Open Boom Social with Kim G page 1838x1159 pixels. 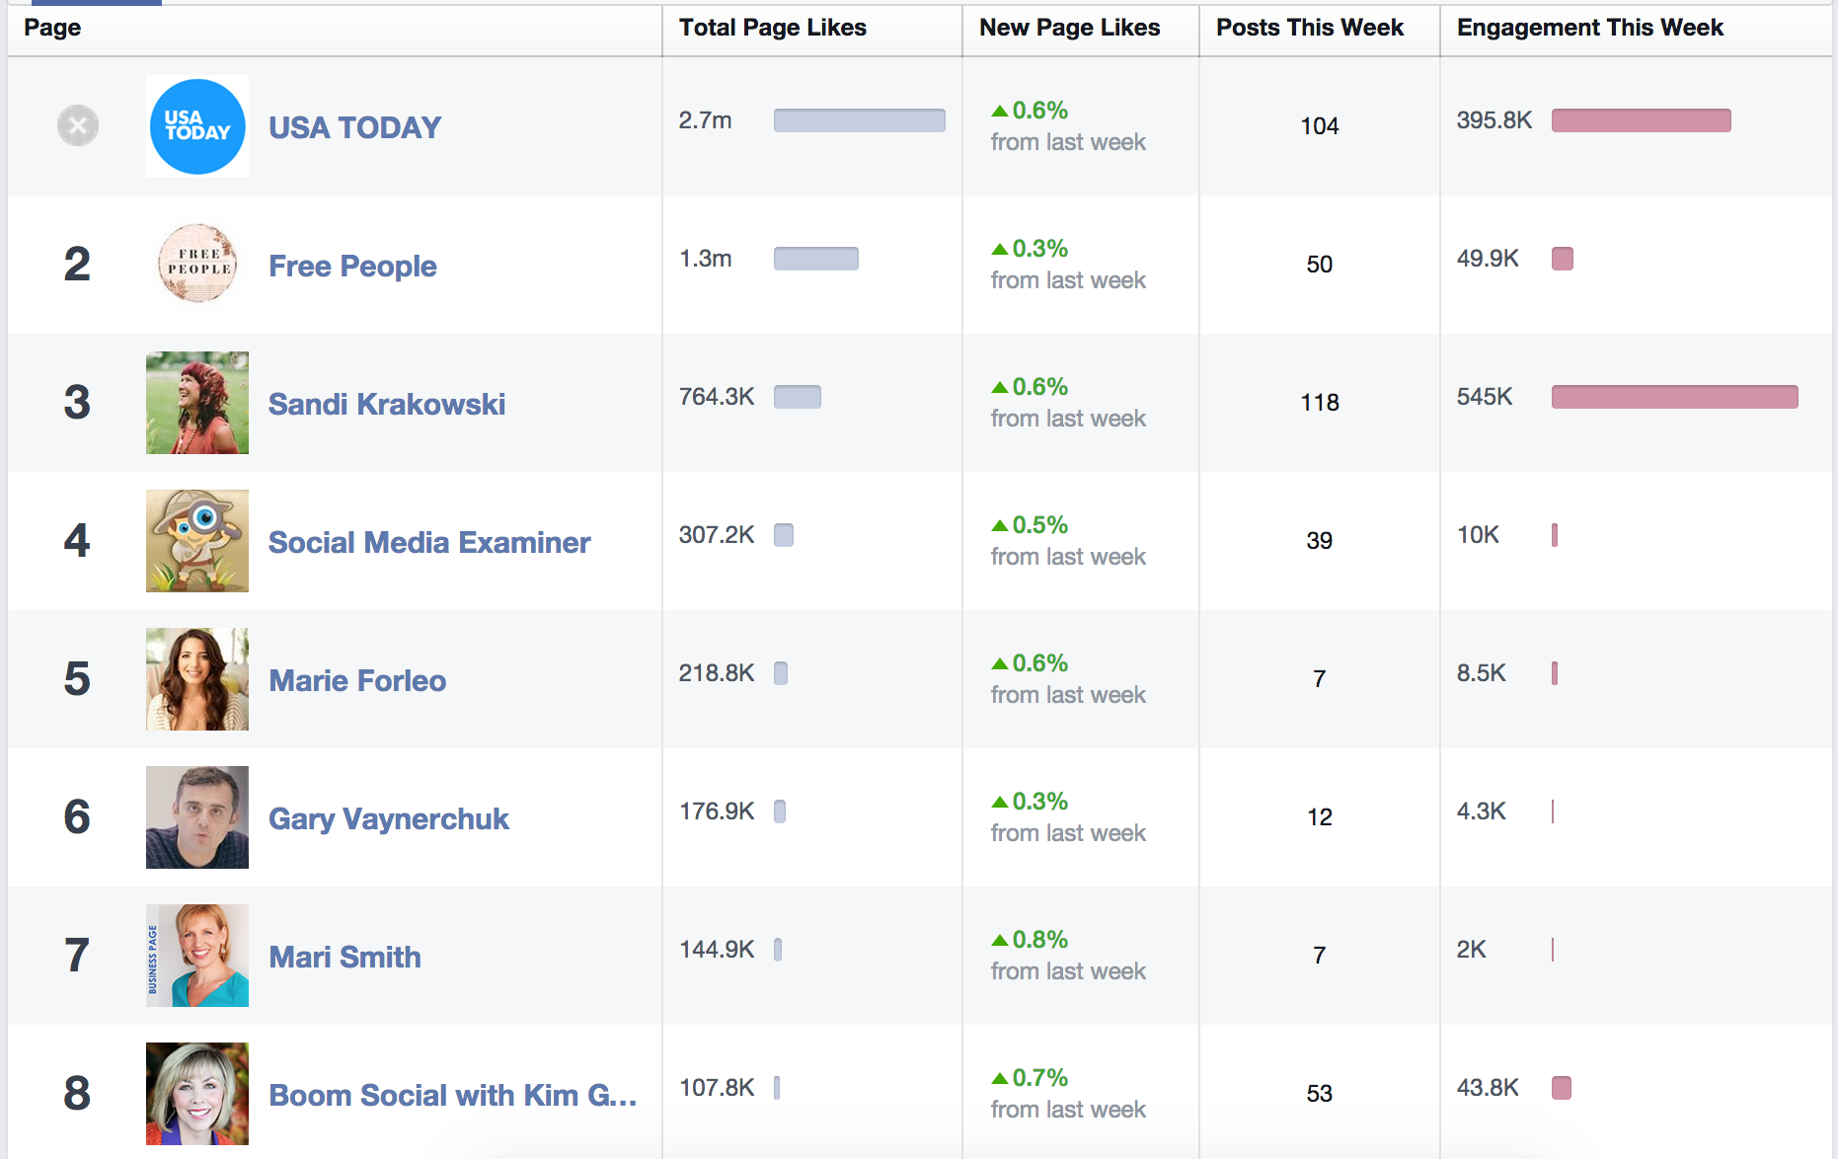(452, 1094)
